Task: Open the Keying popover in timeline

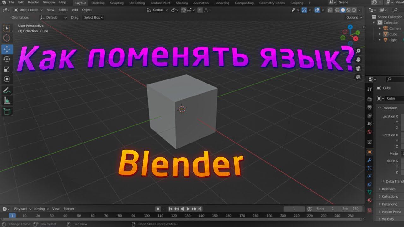Action: click(41, 209)
